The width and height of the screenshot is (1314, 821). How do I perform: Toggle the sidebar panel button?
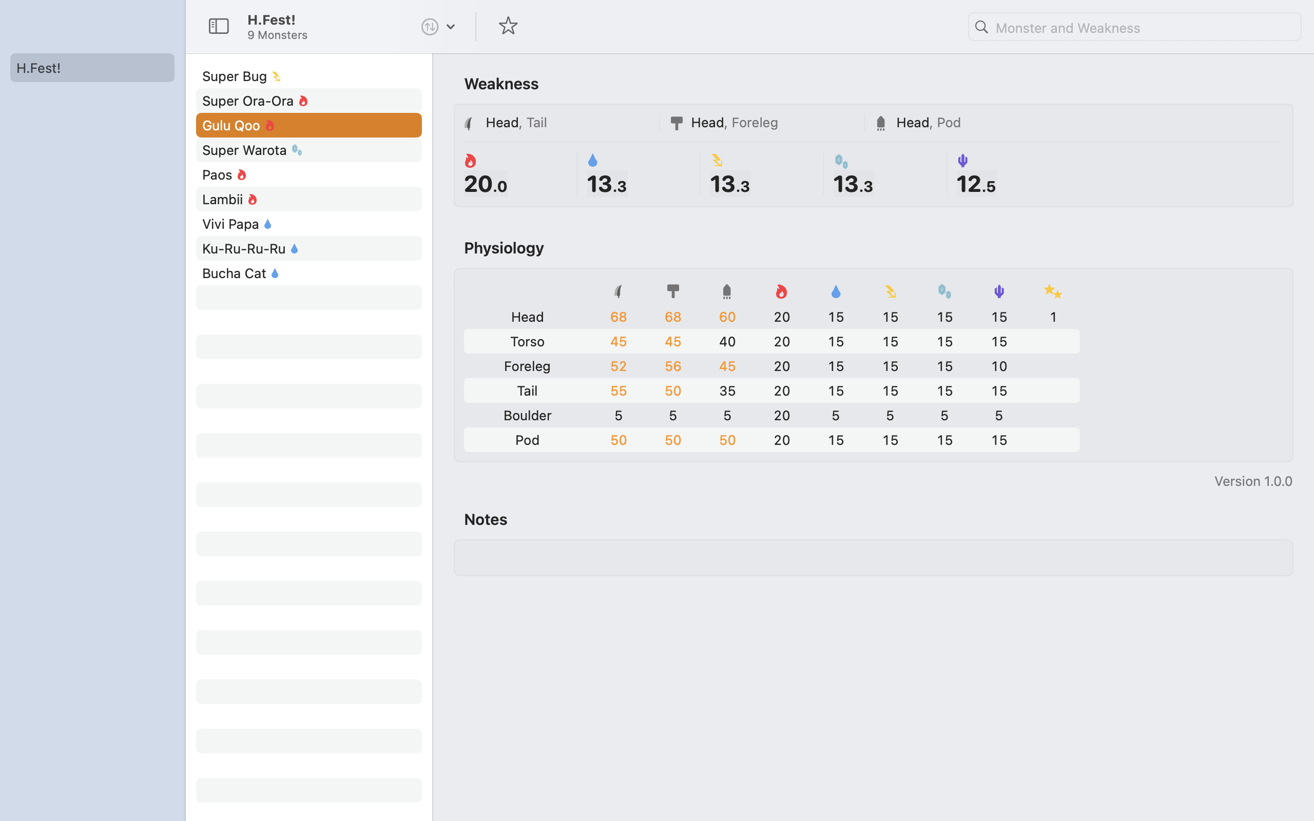218,26
